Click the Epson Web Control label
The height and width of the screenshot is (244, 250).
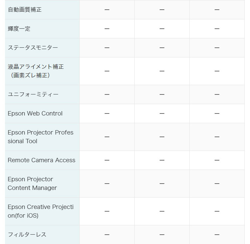35,113
